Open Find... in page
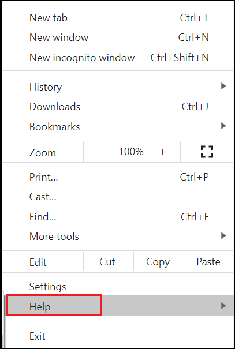This screenshot has height=349, width=235. coord(118,216)
